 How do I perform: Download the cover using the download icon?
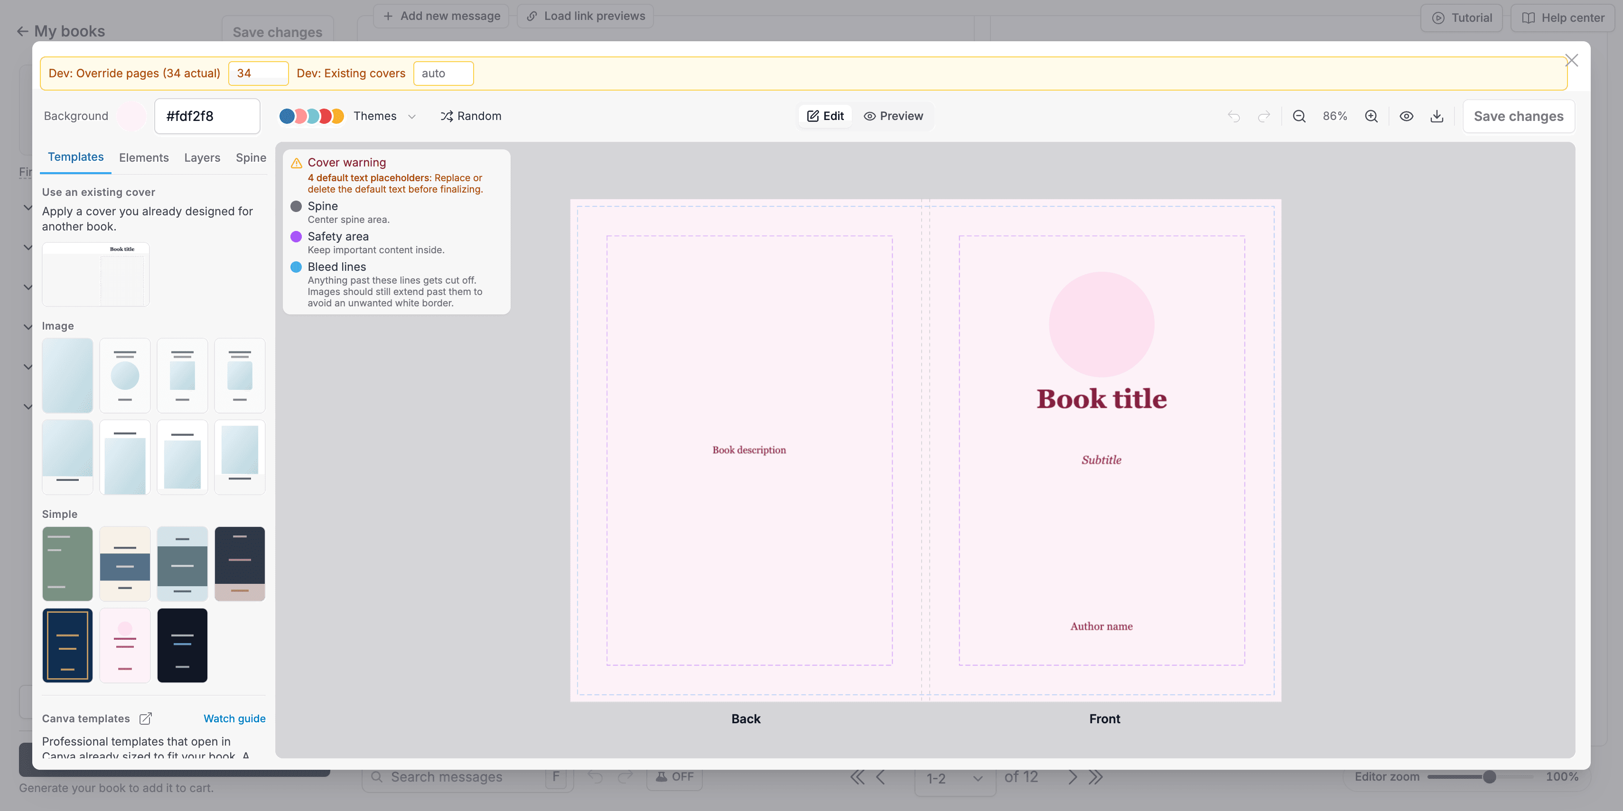[x=1436, y=116]
